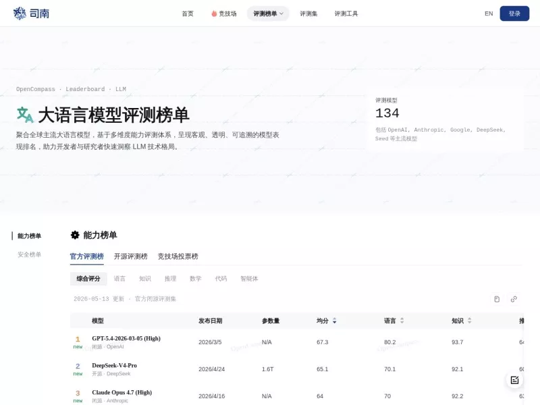Click 闭源 · Anthropic label

(x=110, y=400)
